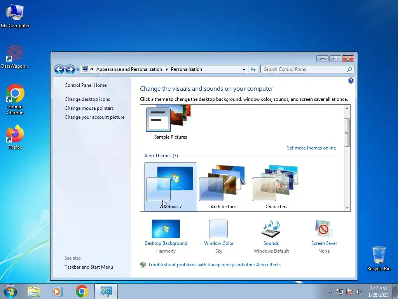Viewport: 398px width, 299px height.
Task: Open Action Center flag icon
Action: click(349, 292)
